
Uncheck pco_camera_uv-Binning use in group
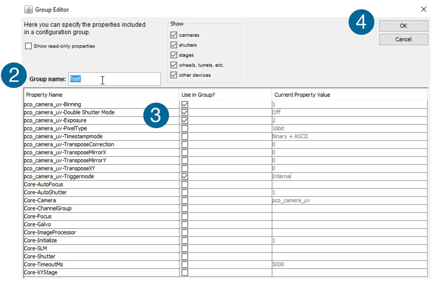click(185, 105)
